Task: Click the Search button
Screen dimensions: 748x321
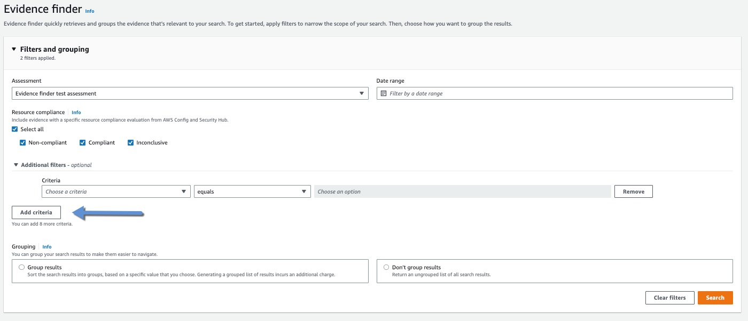Action: (x=715, y=298)
